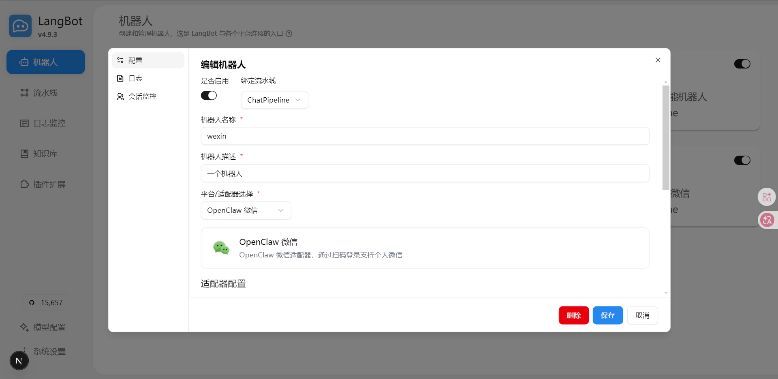This screenshot has height=379, width=778.
Task: Disable the 是否启用 enable switch
Action: point(209,95)
